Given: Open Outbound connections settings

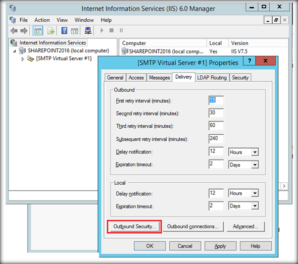Looking at the screenshot, I should click(x=193, y=226).
